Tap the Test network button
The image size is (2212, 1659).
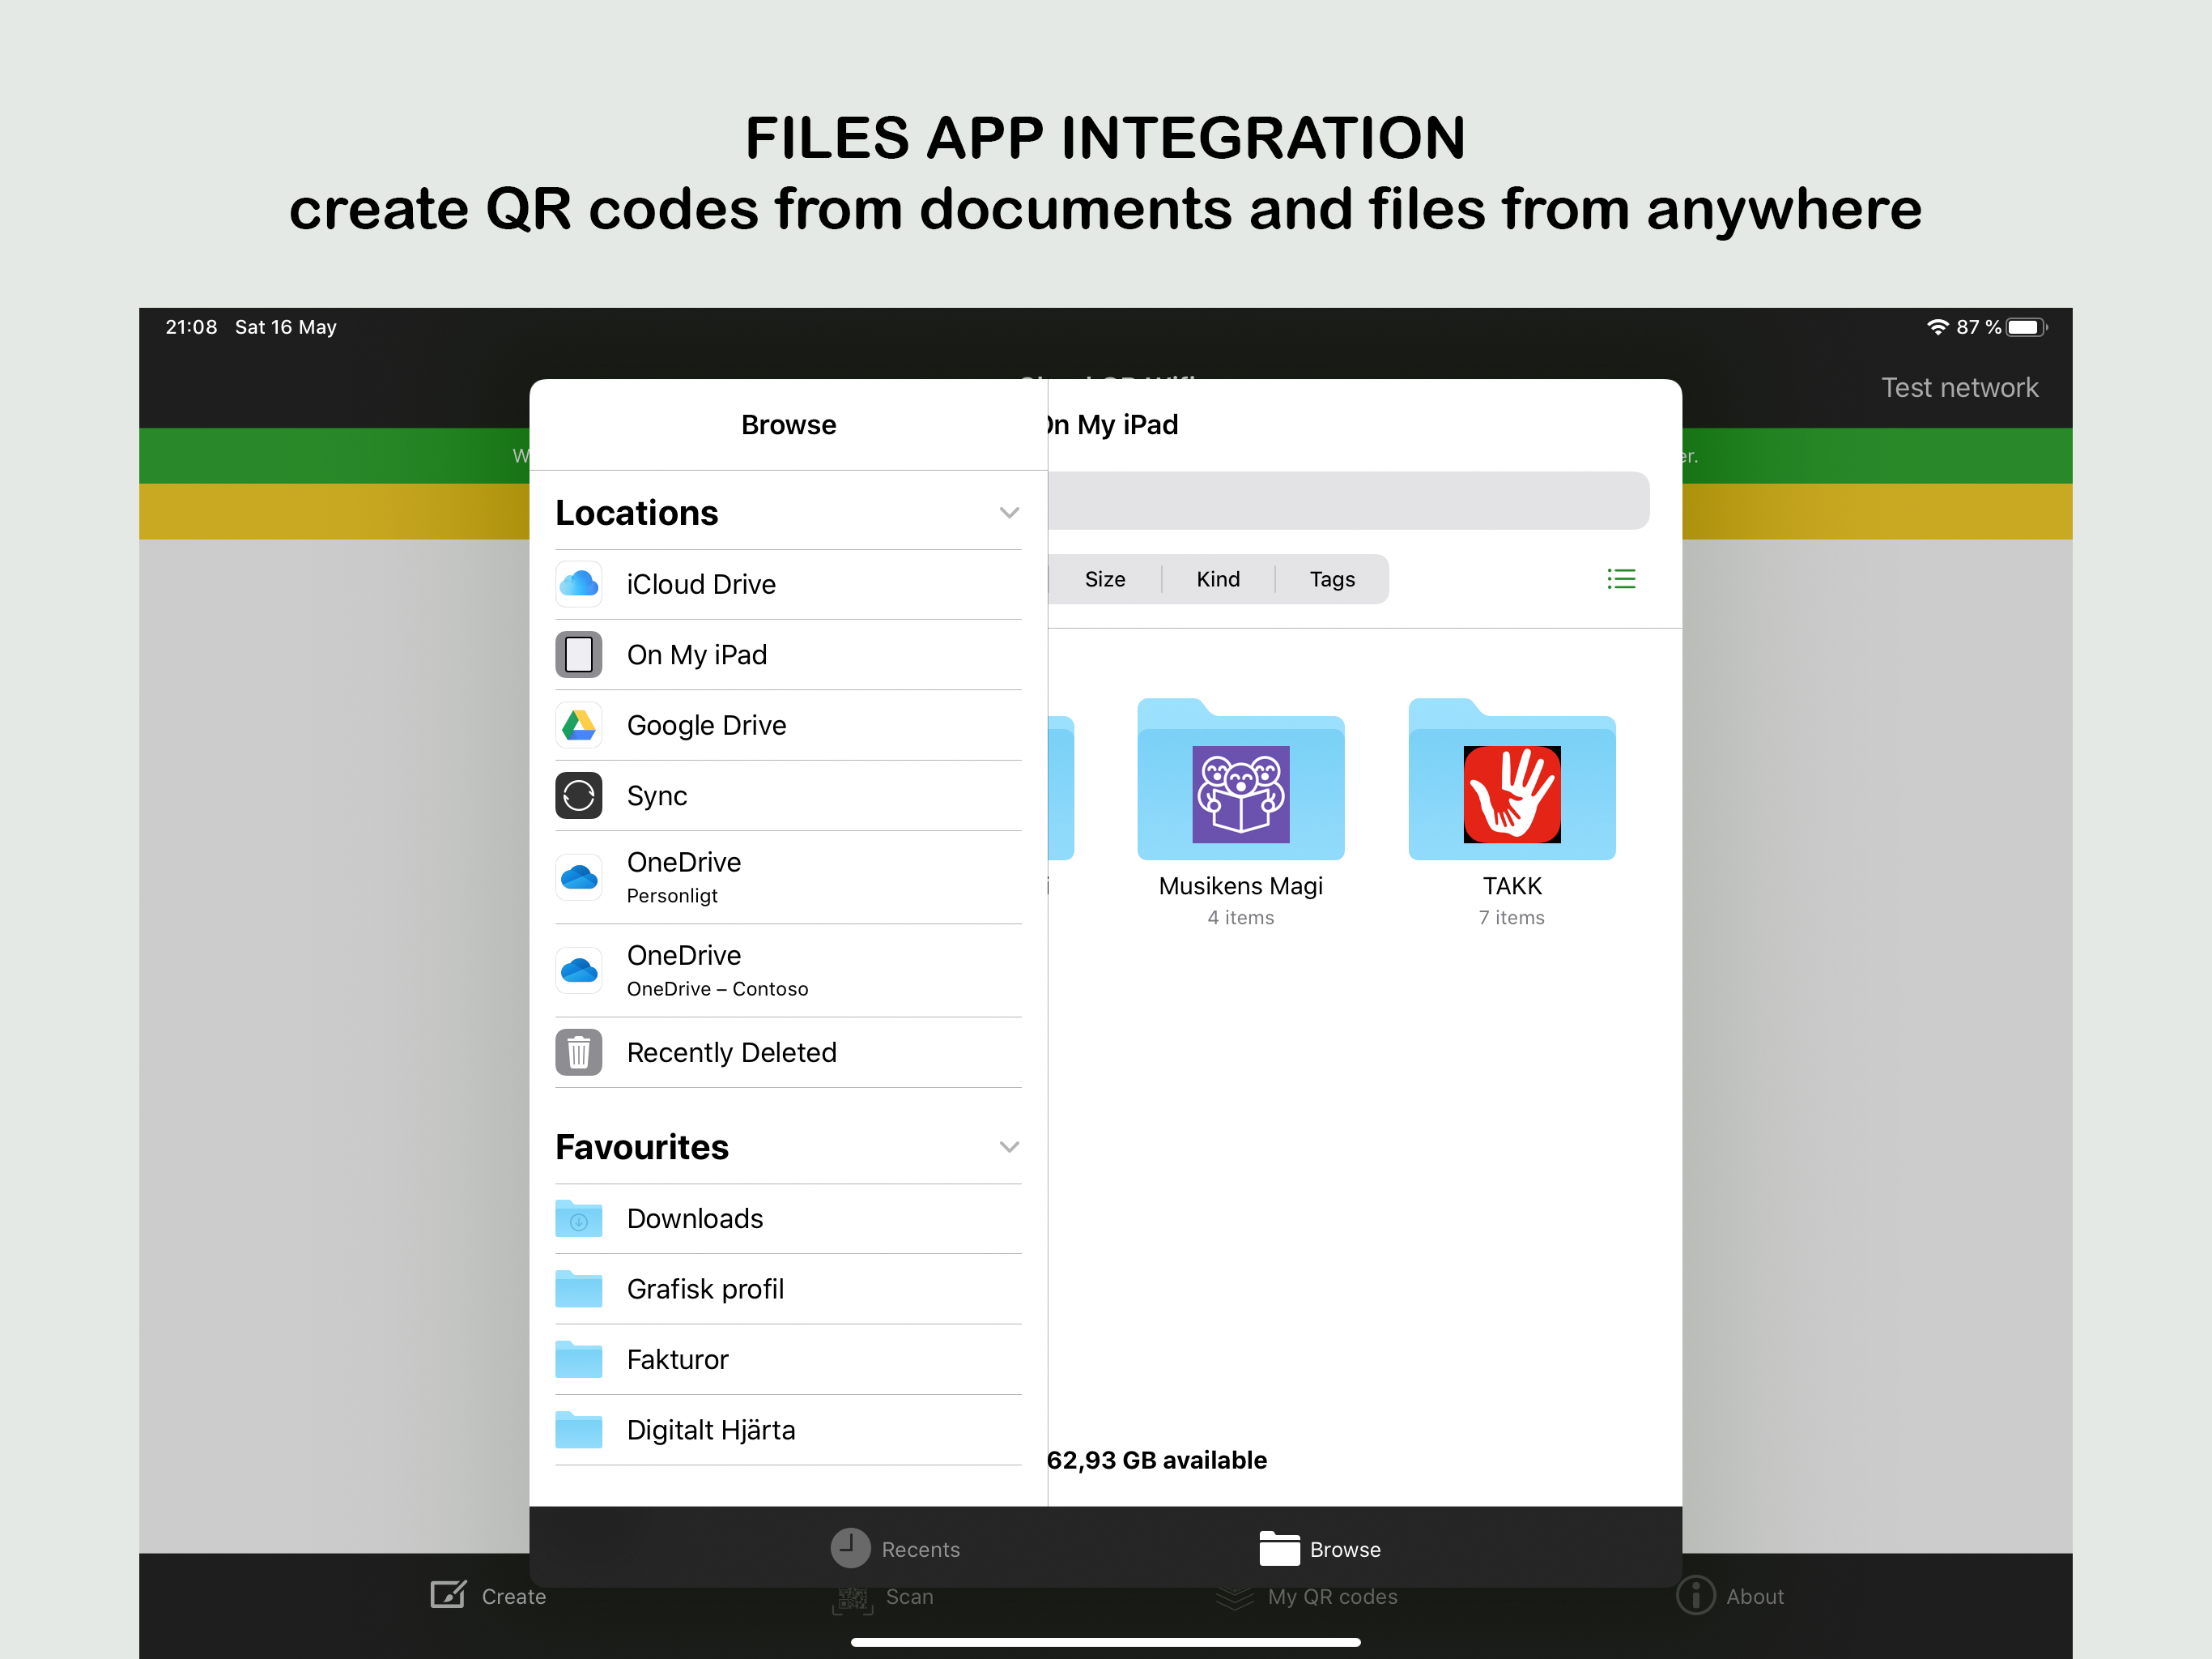pos(1959,387)
